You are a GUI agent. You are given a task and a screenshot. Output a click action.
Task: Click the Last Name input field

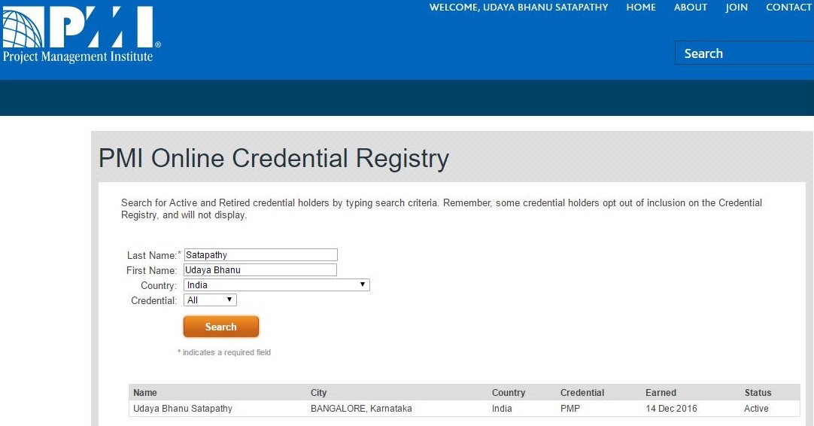[x=260, y=255]
